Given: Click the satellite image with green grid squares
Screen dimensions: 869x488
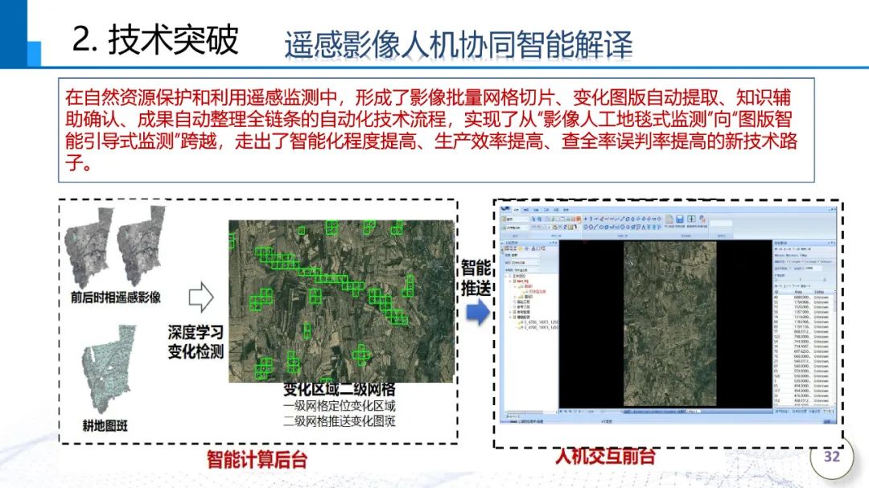Looking at the screenshot, I should click(341, 301).
